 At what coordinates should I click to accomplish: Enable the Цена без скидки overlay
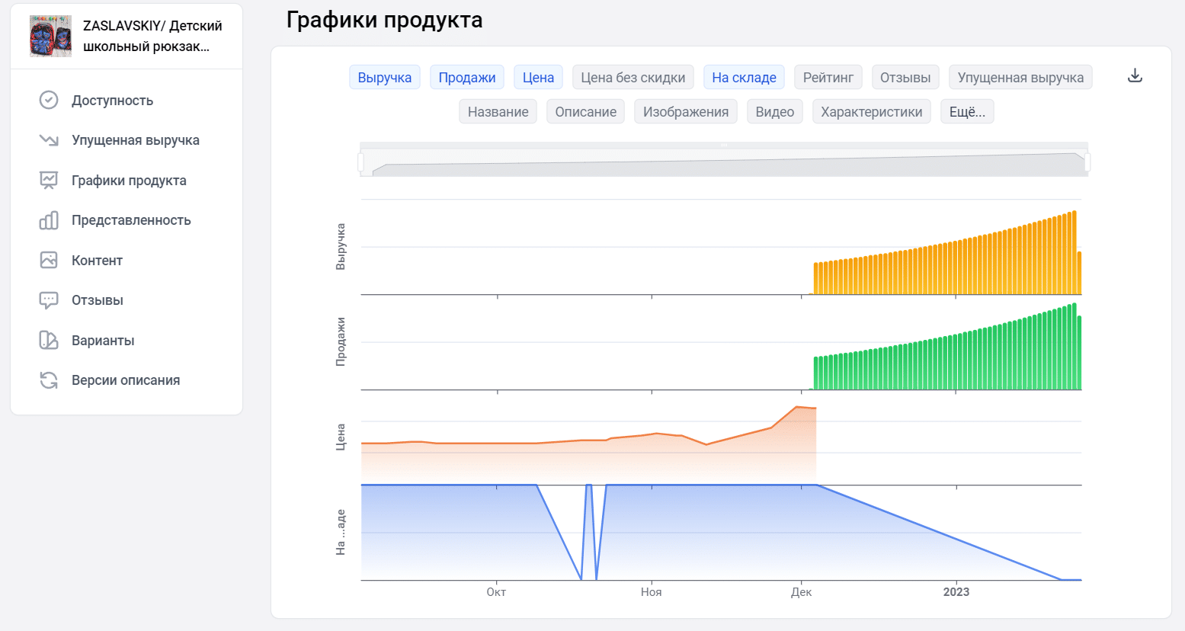pos(633,77)
